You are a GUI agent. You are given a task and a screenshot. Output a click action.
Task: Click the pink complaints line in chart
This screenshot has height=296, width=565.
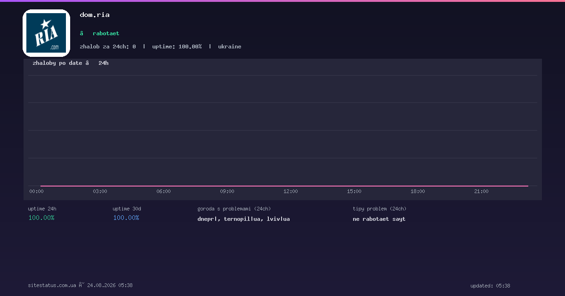click(284, 186)
